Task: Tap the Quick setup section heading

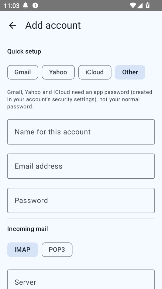Action: tap(24, 52)
